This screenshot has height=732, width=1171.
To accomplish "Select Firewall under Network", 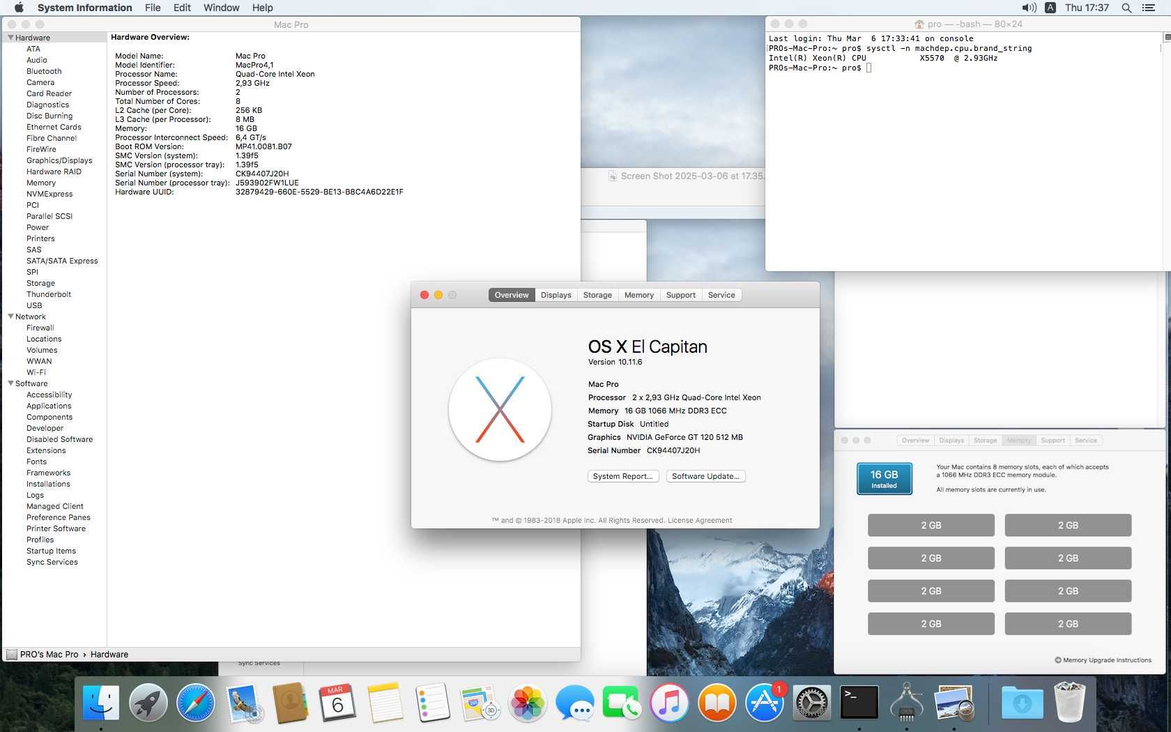I will click(40, 328).
